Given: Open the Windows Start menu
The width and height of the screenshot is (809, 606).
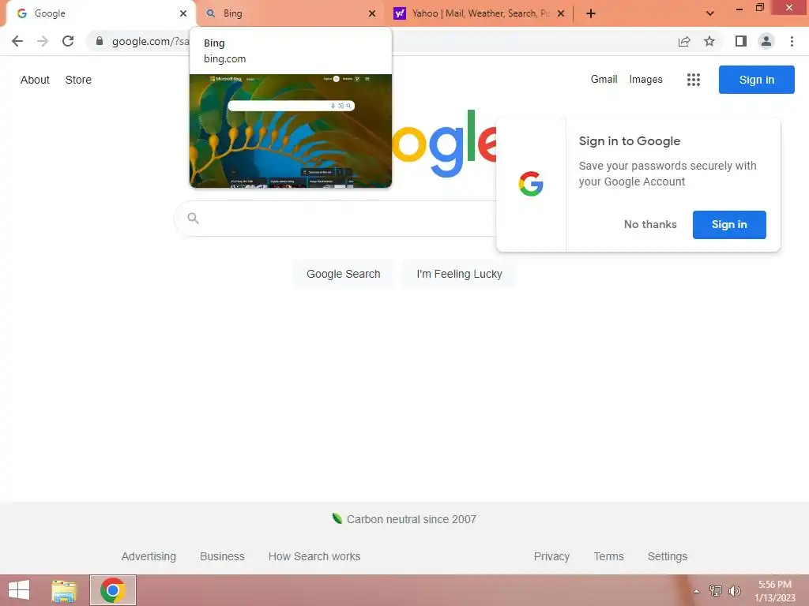Looking at the screenshot, I should click(19, 590).
